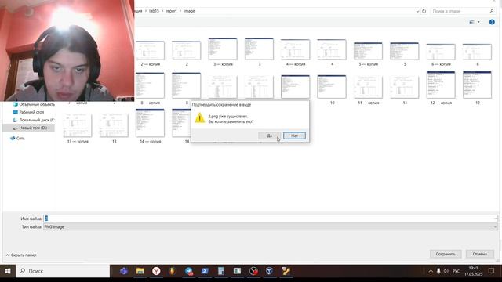Viewport: 502px width, 282px height.
Task: Confirm replacing 2.png with the Да button
Action: (x=269, y=136)
